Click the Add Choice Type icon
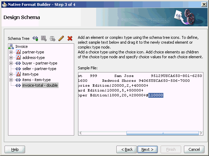Viewport: 209px width, 156px height. point(53,38)
